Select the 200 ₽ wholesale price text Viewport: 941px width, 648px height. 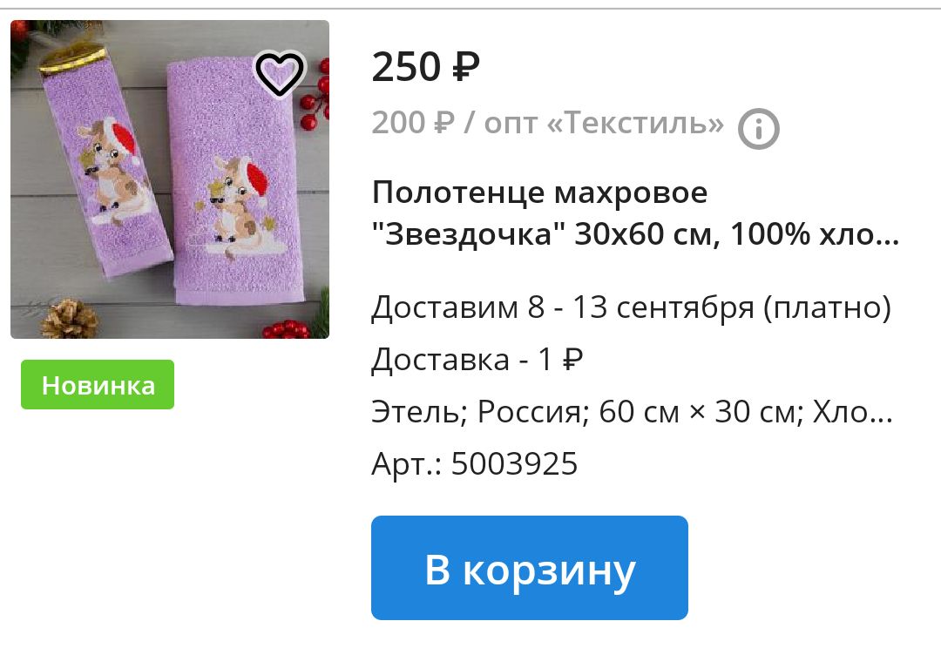414,123
